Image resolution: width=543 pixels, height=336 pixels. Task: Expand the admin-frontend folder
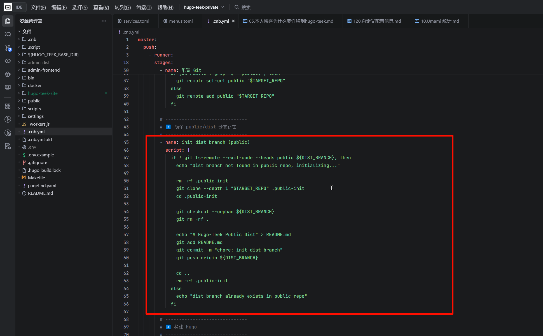point(44,70)
